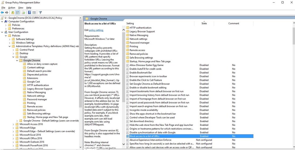Select Default search provider tree item
This screenshot has width=295, height=150.
tap(39, 71)
